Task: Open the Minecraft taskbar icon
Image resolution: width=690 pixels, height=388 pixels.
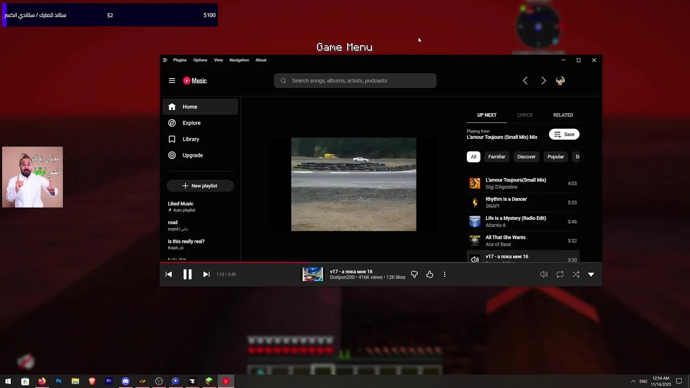Action: click(x=209, y=381)
